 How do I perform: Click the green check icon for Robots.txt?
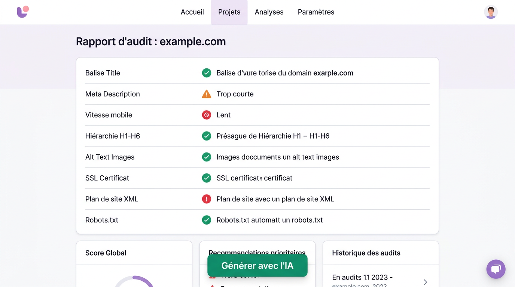coord(207,220)
